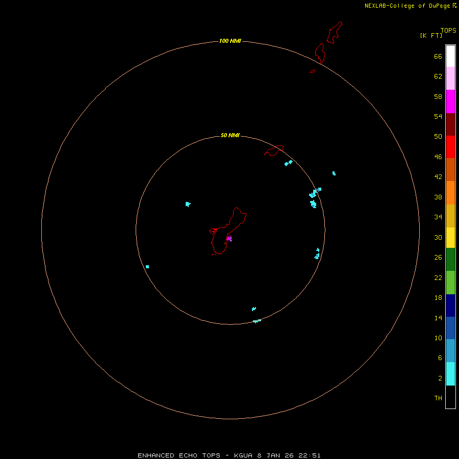Click the light pink legend swatch
This screenshot has height=459, width=459.
[x=450, y=78]
